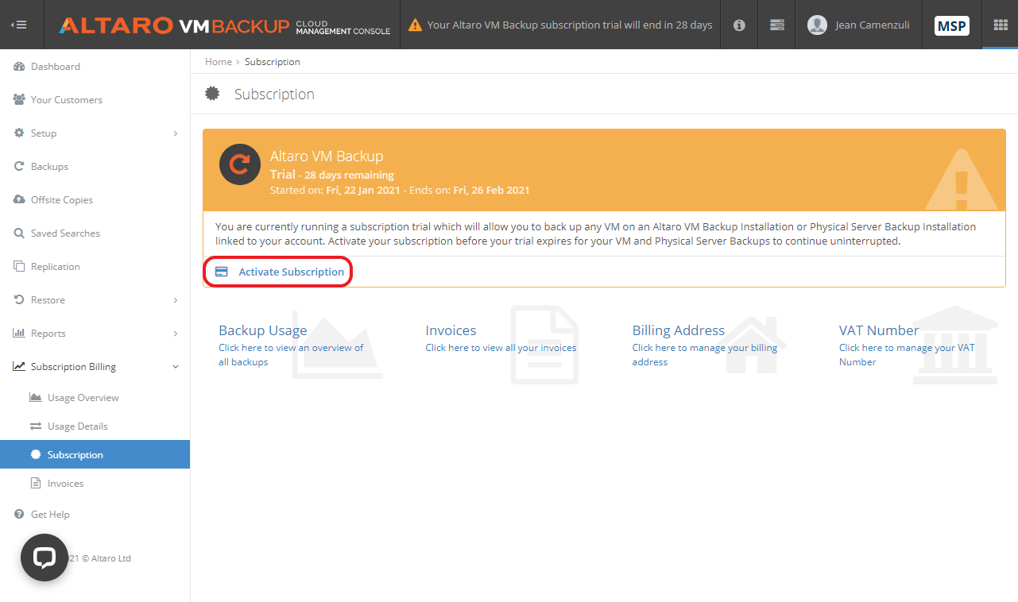Click the Setup gear icon
The image size is (1018, 602).
(x=19, y=133)
